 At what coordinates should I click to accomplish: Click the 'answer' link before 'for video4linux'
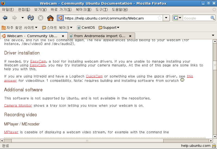(x=10, y=80)
